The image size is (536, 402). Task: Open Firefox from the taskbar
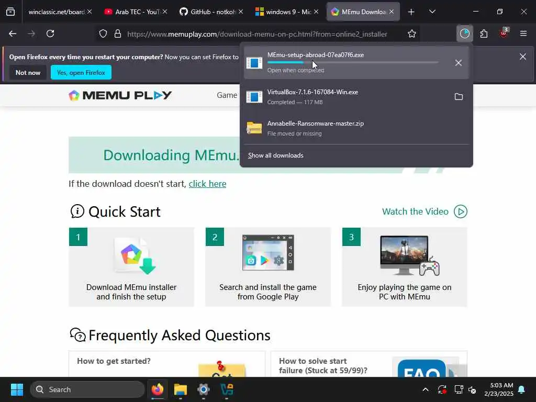tap(157, 389)
